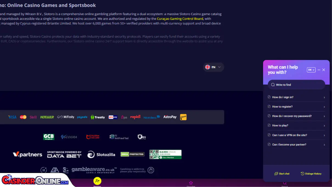Screen dimensions: 332x187
Task: Open the chat widget EN language dropdown
Action: [x=311, y=70]
